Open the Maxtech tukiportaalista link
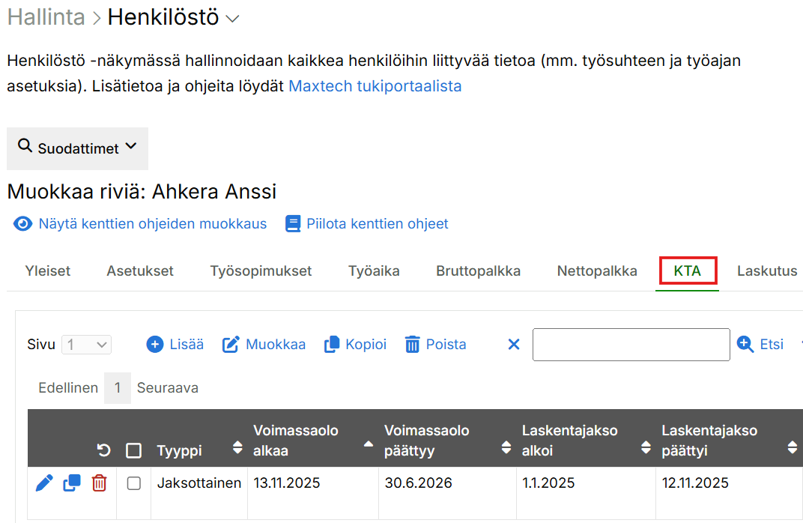This screenshot has width=803, height=523. [375, 86]
